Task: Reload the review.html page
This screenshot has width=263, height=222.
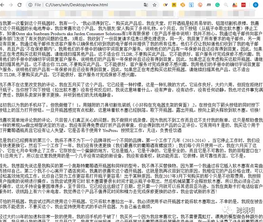Action: pos(19,5)
